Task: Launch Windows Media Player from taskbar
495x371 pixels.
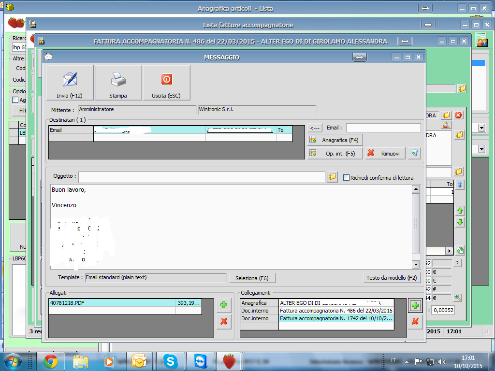Action: pyautogui.click(x=110, y=361)
